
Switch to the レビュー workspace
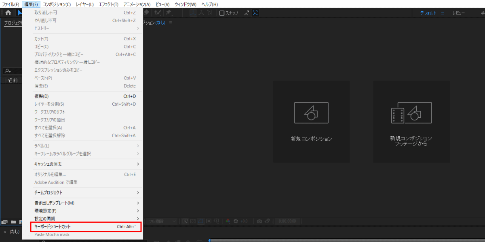459,13
